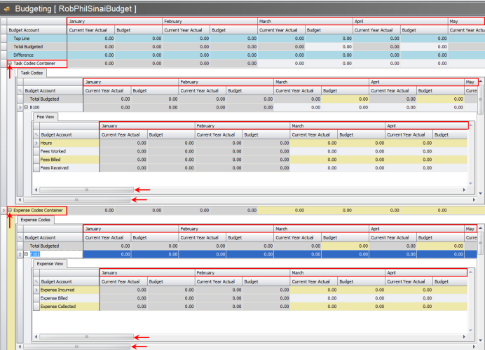Screen dimensions: 485x350
Task: Click Expense View horizontal scrollbar thumb
Action: (x=86, y=337)
